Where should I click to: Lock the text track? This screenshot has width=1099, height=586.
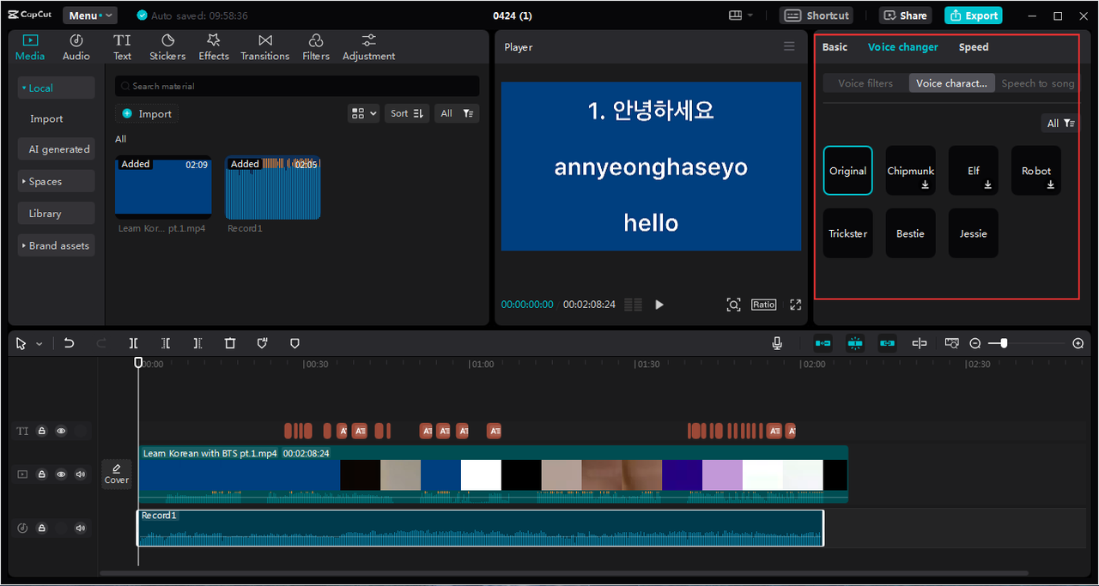pyautogui.click(x=41, y=432)
